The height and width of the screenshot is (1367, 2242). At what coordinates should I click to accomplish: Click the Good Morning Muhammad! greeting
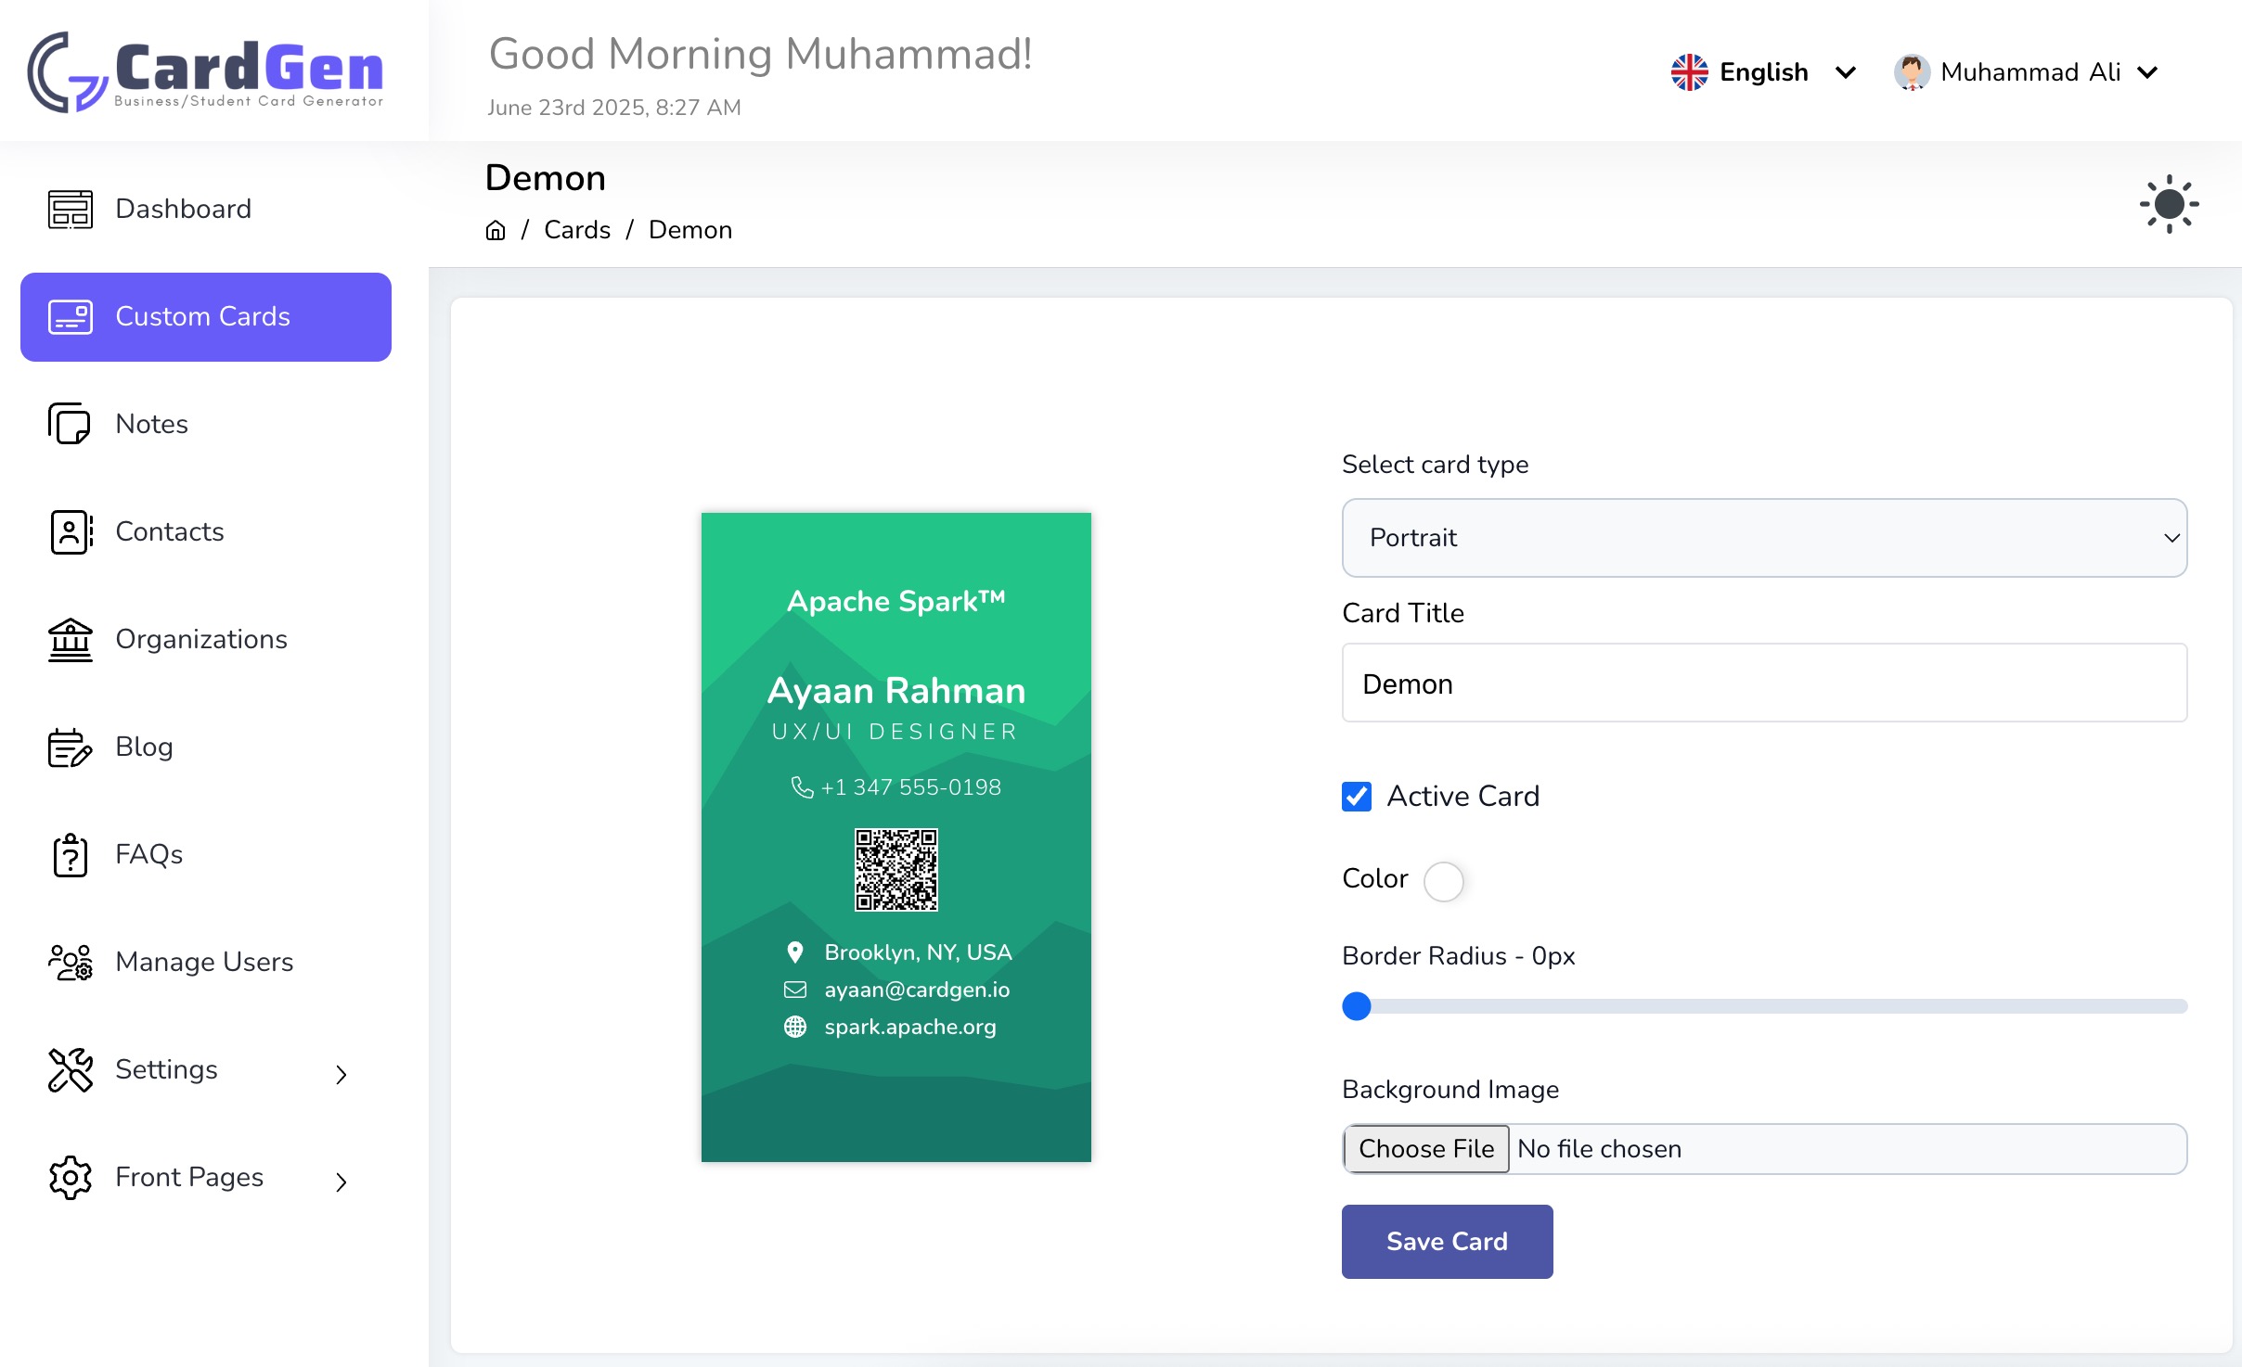pyautogui.click(x=760, y=54)
